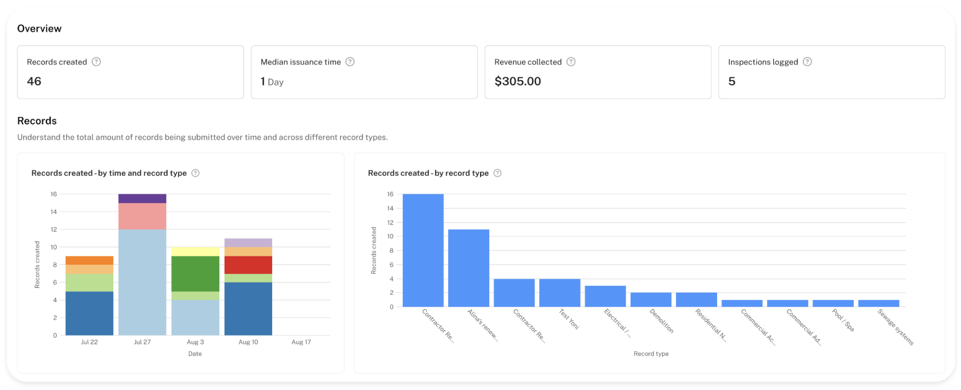The width and height of the screenshot is (961, 390).
Task: Click the Records created 46 card
Action: pos(130,72)
